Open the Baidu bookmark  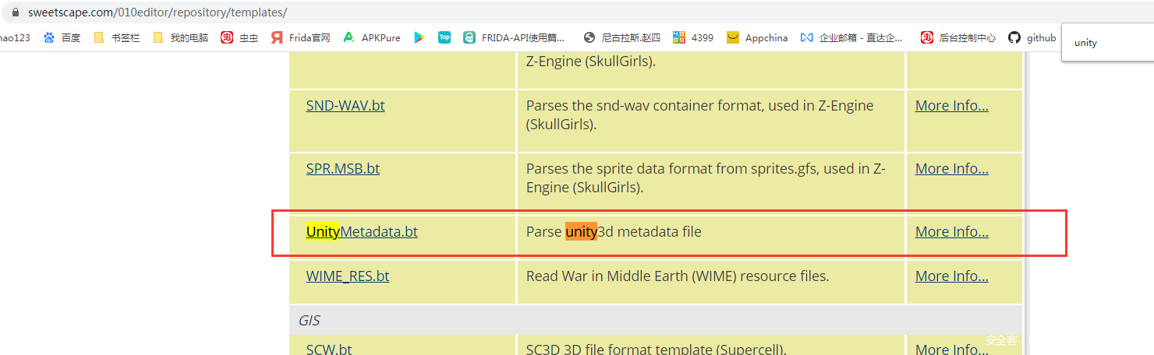[62, 37]
